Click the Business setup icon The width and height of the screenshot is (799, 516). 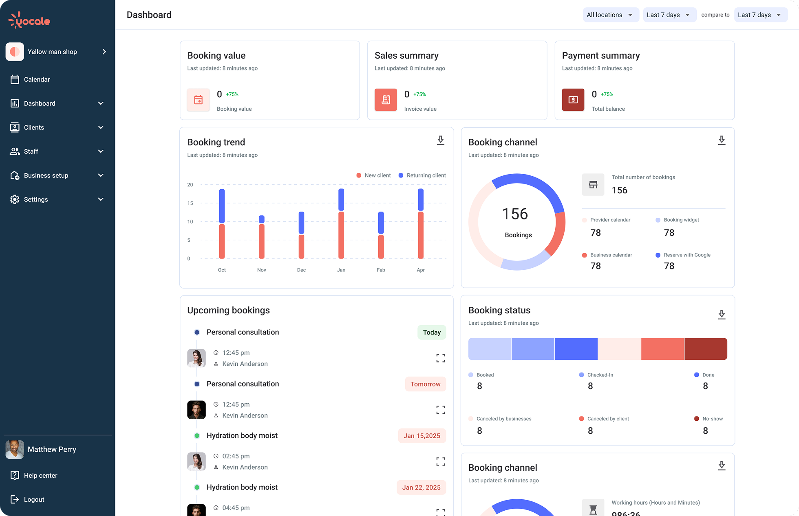click(x=15, y=175)
